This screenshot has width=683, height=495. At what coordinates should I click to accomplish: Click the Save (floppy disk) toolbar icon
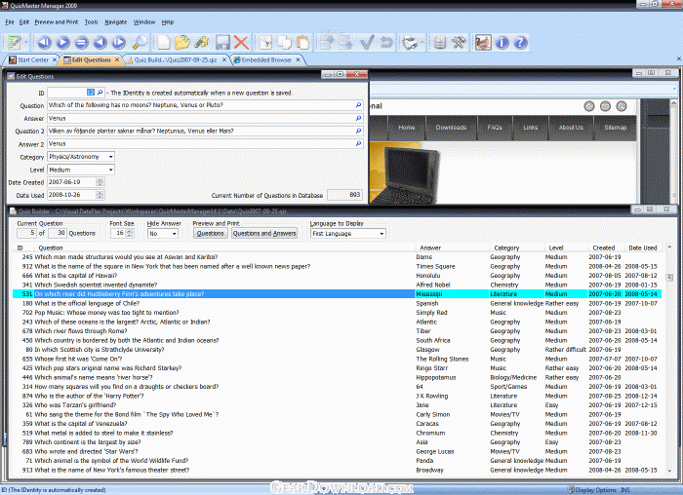tap(222, 42)
